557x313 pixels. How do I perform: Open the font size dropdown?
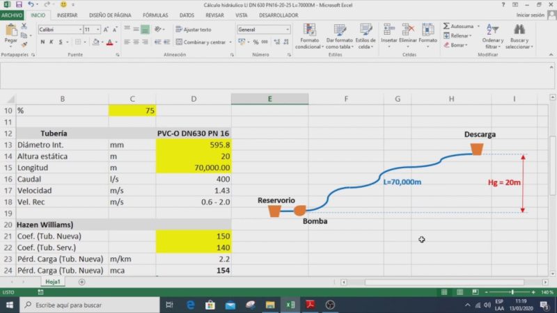coord(91,30)
